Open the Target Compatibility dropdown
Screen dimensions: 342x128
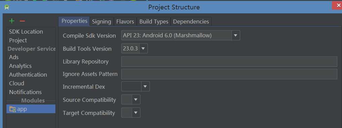136,113
